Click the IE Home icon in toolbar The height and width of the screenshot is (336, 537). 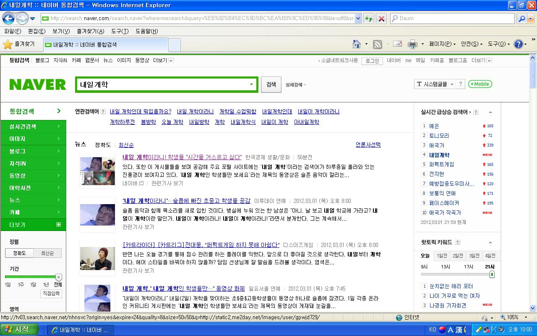point(357,44)
